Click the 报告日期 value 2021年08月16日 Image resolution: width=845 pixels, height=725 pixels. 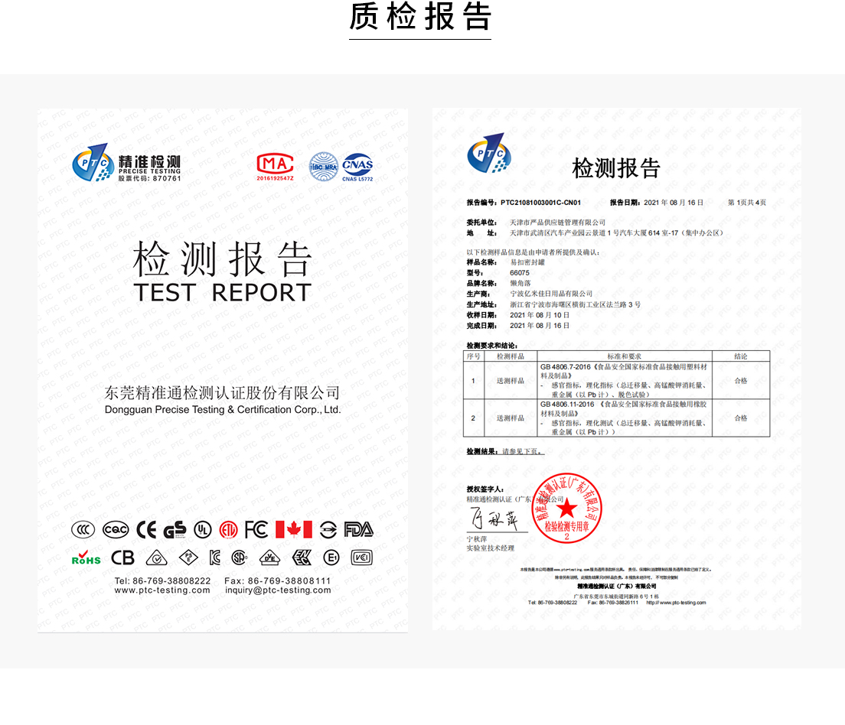click(x=674, y=203)
